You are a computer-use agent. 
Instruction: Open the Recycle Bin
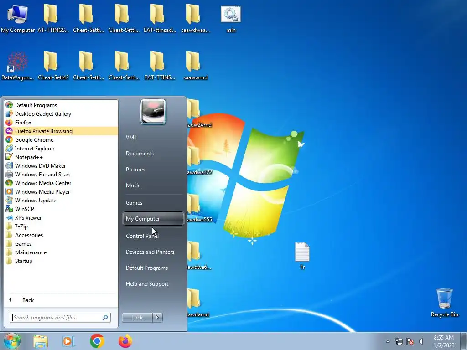[444, 303]
